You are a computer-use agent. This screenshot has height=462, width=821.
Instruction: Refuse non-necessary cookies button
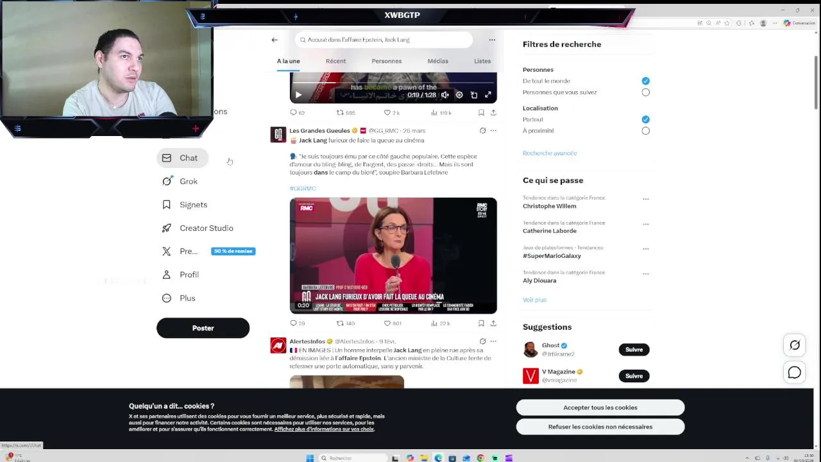[x=600, y=427]
